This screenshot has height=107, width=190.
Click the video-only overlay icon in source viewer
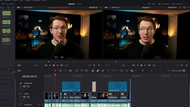coord(56,57)
